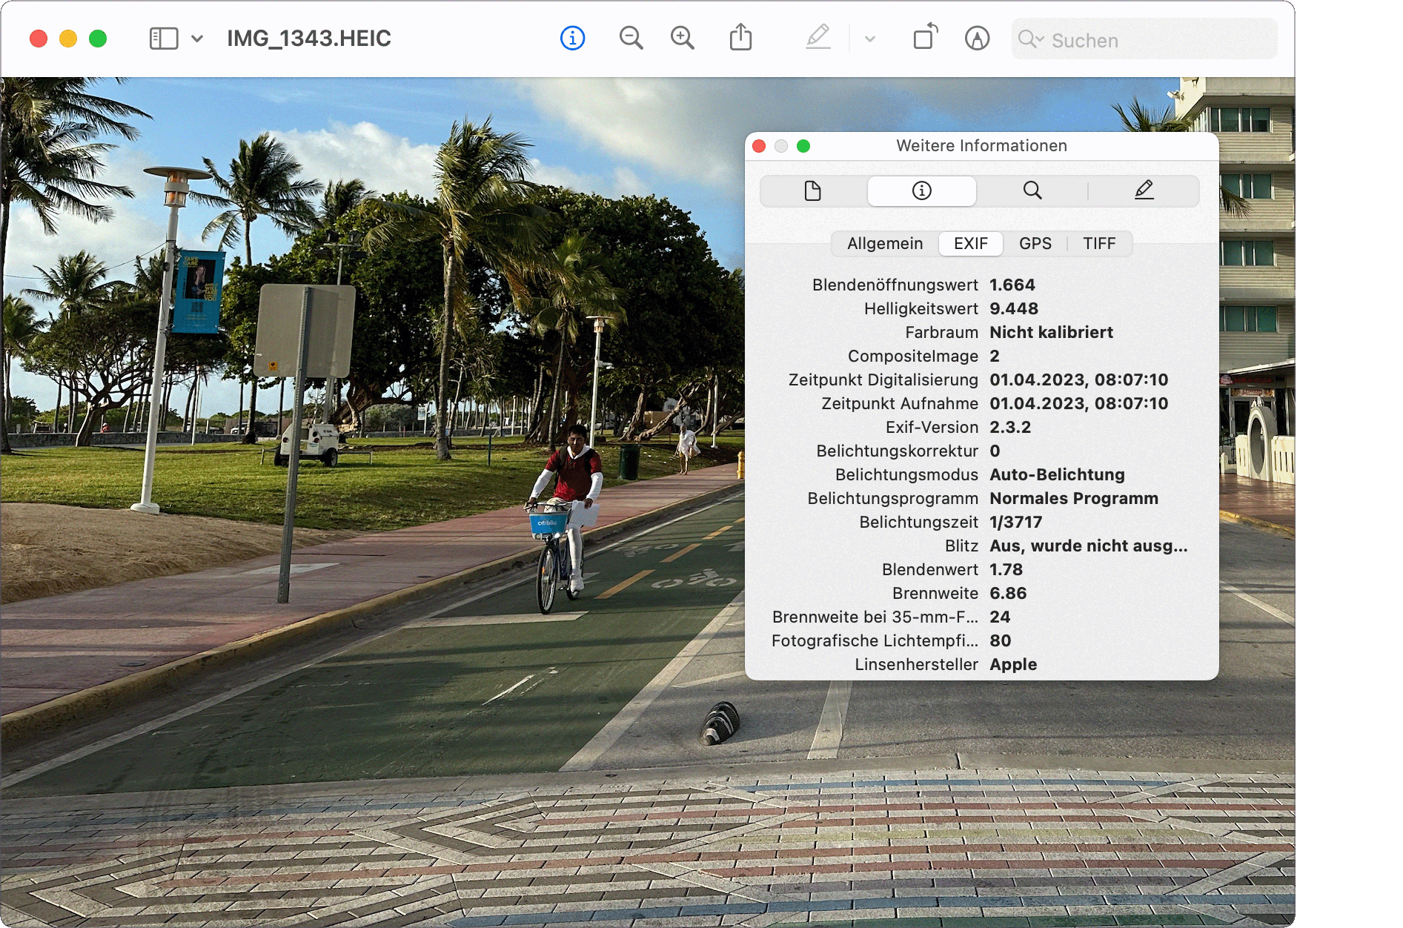Click Belichtungsmodus value Auto-Belichtung
This screenshot has width=1403, height=928.
pos(1057,475)
